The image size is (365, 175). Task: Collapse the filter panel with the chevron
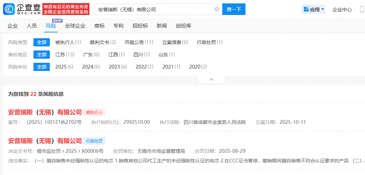point(211,79)
